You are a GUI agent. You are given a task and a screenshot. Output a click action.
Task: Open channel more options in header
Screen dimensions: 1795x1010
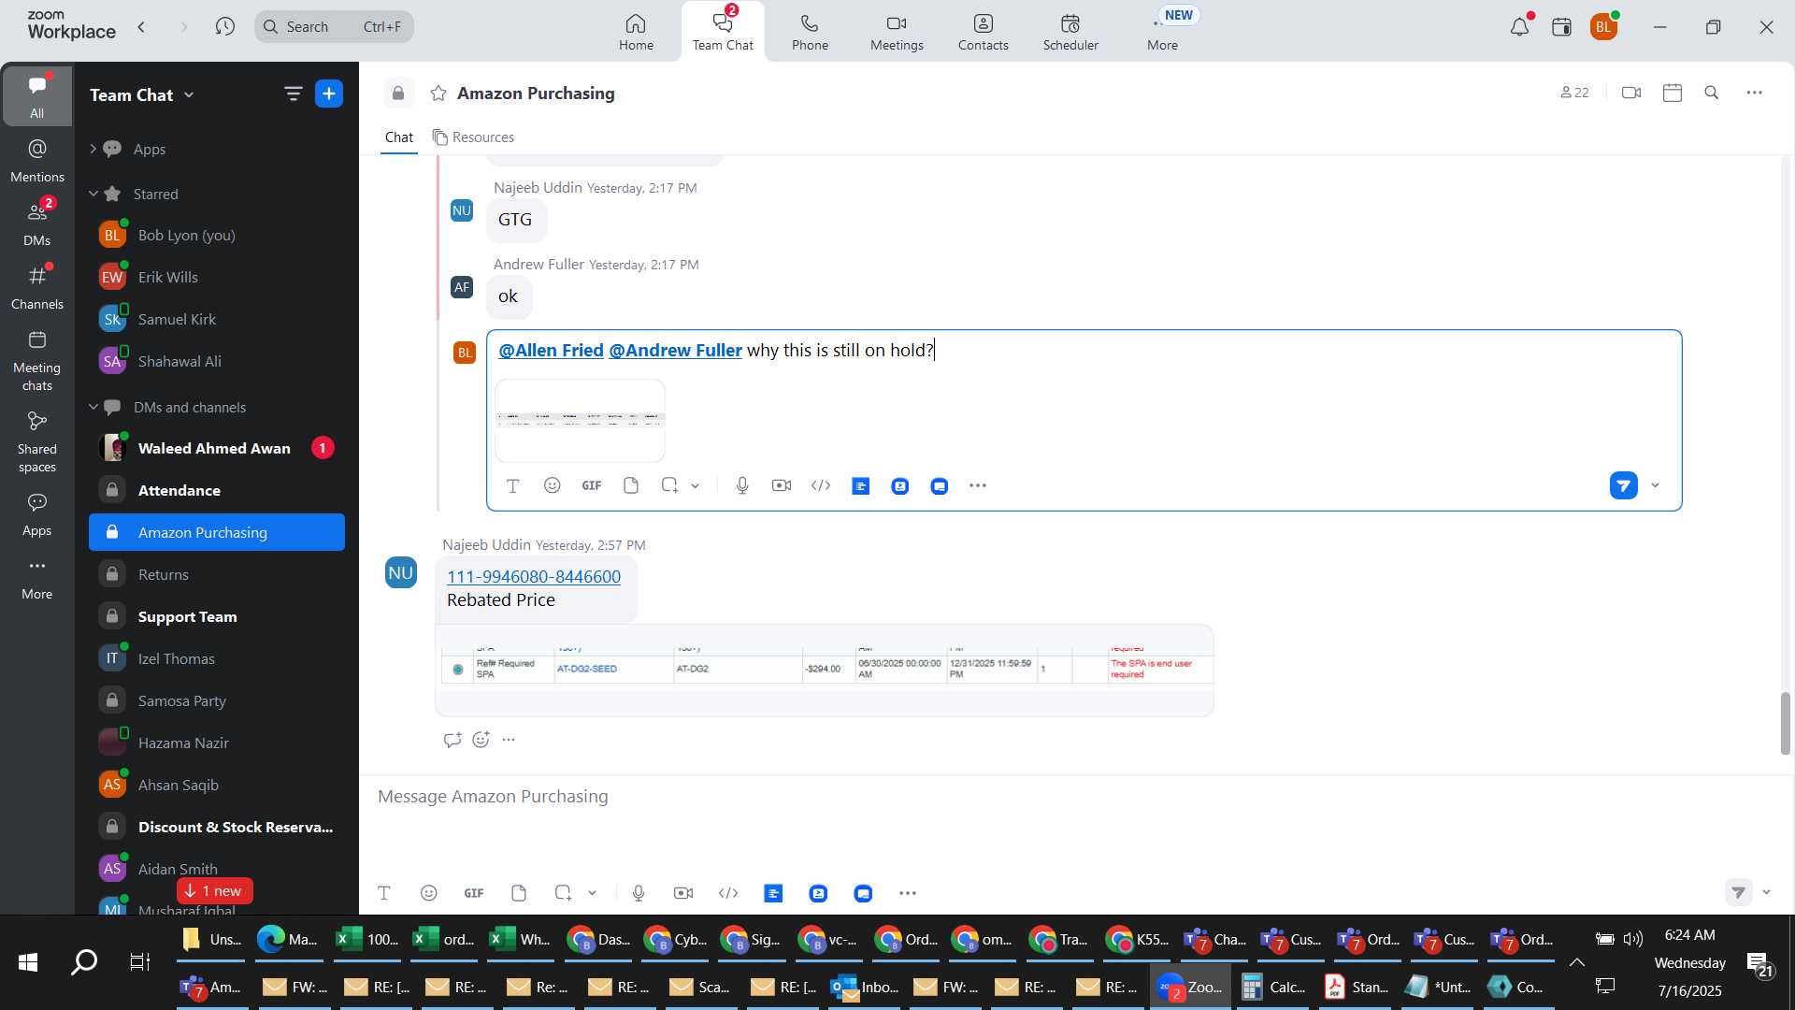click(1755, 93)
